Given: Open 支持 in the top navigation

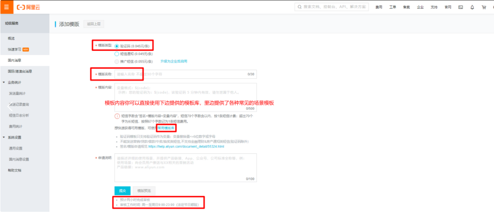Looking at the screenshot, I should click(434, 7).
